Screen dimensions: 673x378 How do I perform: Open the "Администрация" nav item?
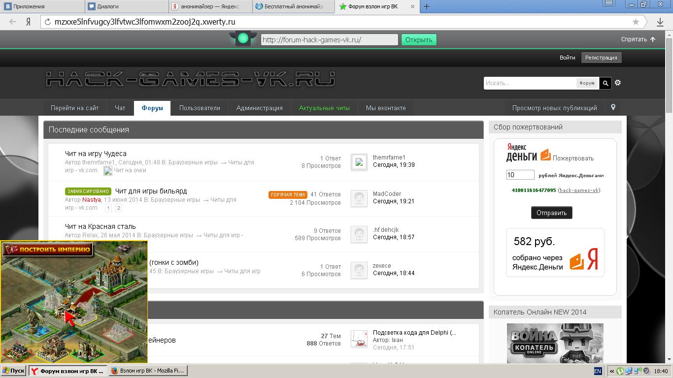260,108
